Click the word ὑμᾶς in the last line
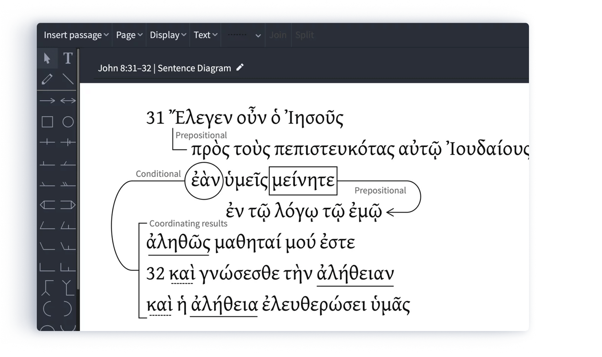Screen dimensions: 602x357 pos(390,305)
